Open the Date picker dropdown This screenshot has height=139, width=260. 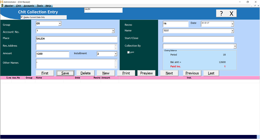click(232, 24)
